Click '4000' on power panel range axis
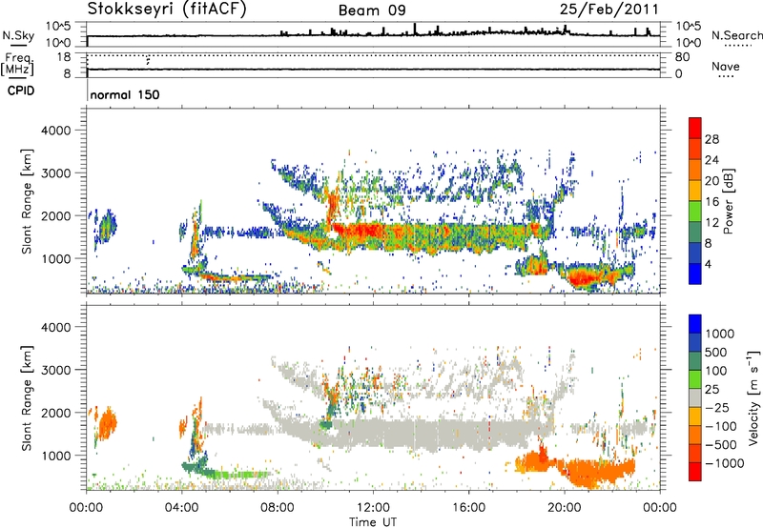This screenshot has height=528, width=763. (x=55, y=131)
